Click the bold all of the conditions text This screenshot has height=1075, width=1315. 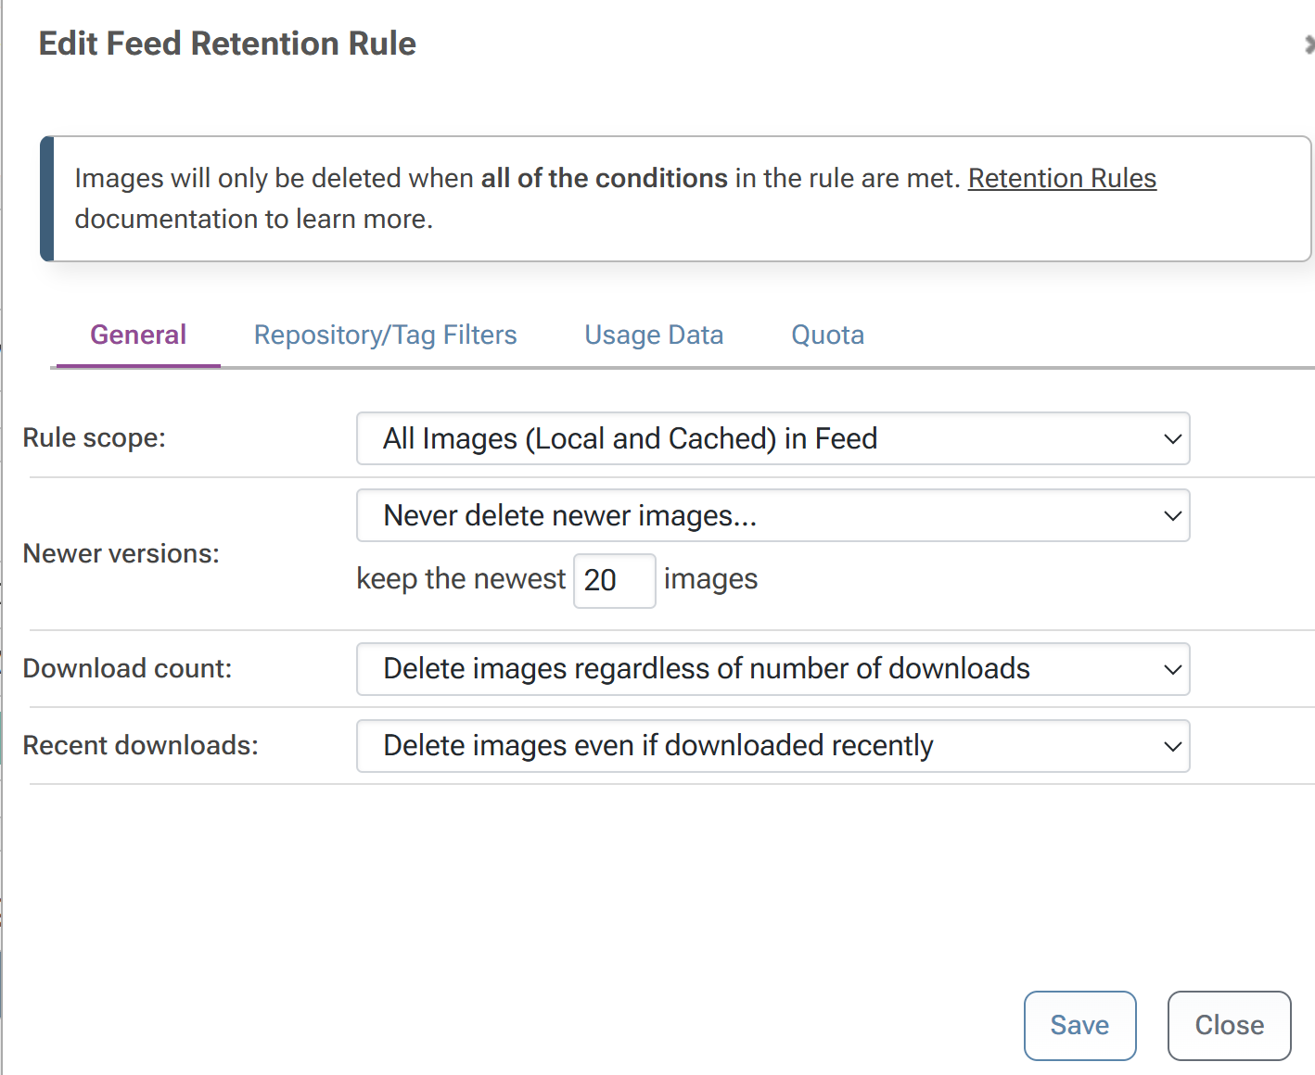pyautogui.click(x=604, y=178)
